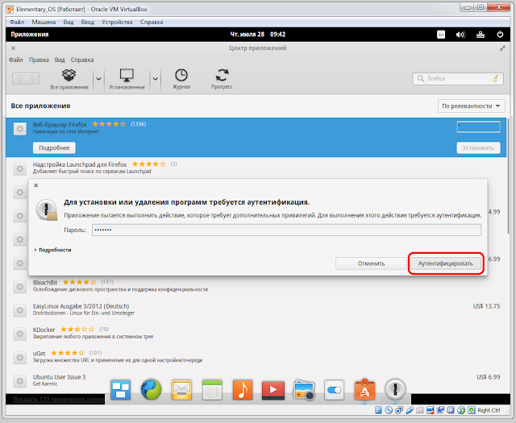
Task: Open multitasking view in dock
Action: [120, 390]
